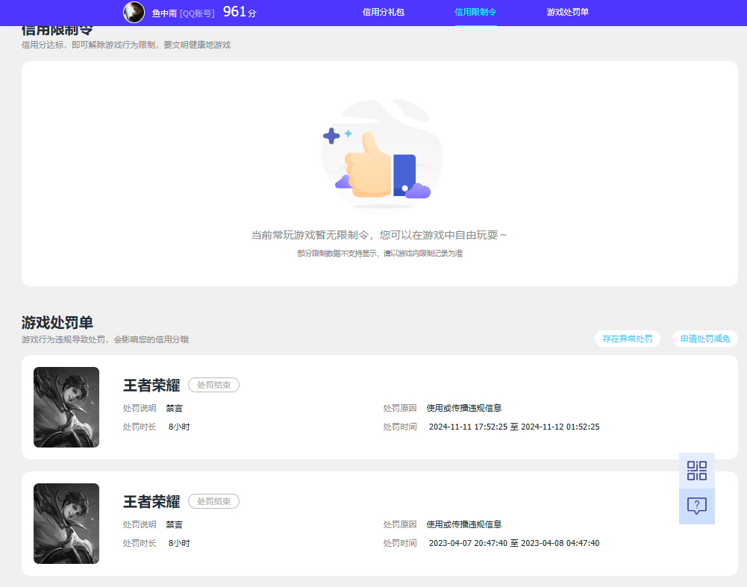Click 禁言 description in the 2023 record

click(175, 524)
